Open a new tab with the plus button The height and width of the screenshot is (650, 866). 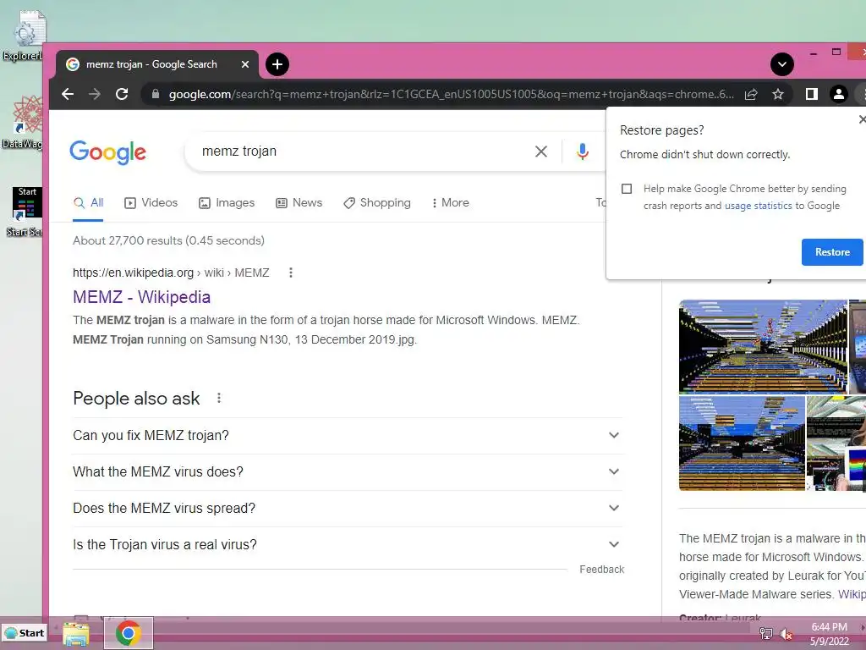(277, 64)
